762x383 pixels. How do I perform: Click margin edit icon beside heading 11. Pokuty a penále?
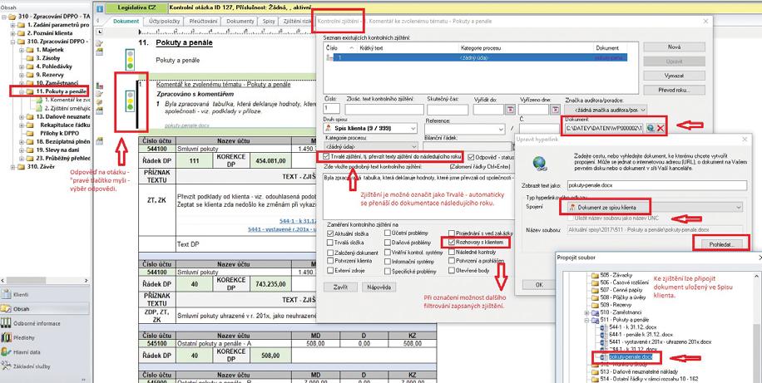[x=99, y=44]
